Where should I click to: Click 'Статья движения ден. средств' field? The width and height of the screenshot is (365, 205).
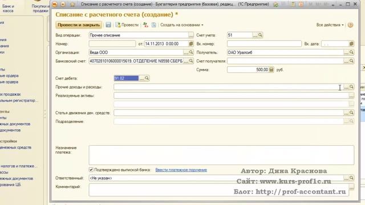[229, 113]
